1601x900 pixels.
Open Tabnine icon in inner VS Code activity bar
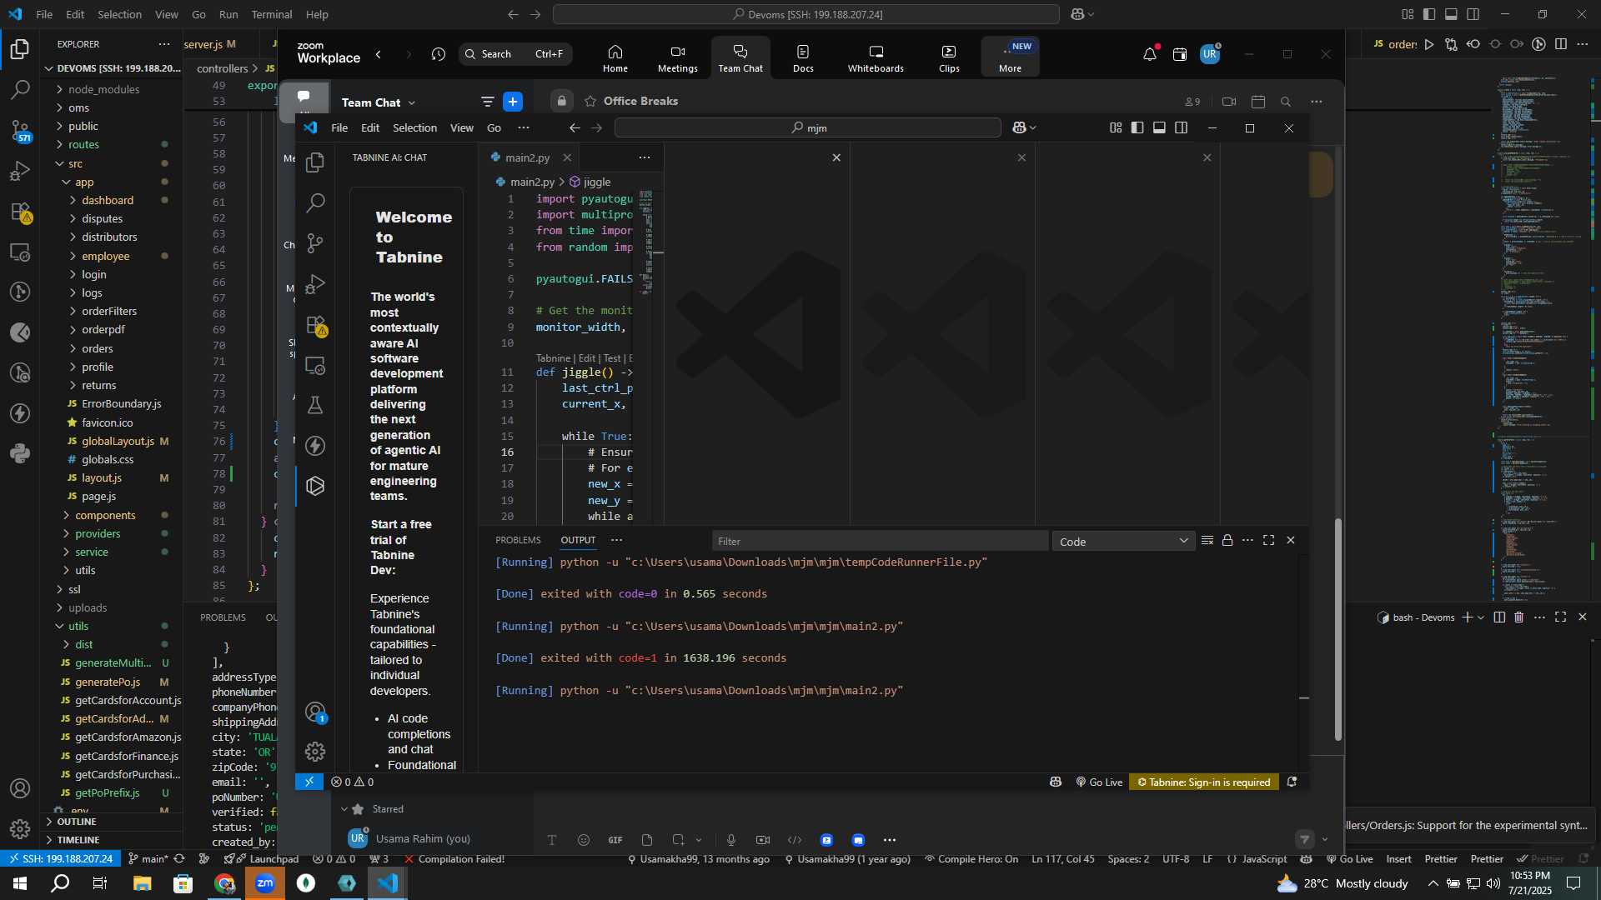point(315,486)
